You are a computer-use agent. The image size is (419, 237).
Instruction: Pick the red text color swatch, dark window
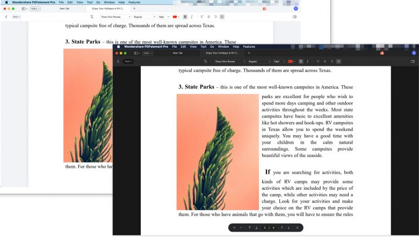[291, 62]
